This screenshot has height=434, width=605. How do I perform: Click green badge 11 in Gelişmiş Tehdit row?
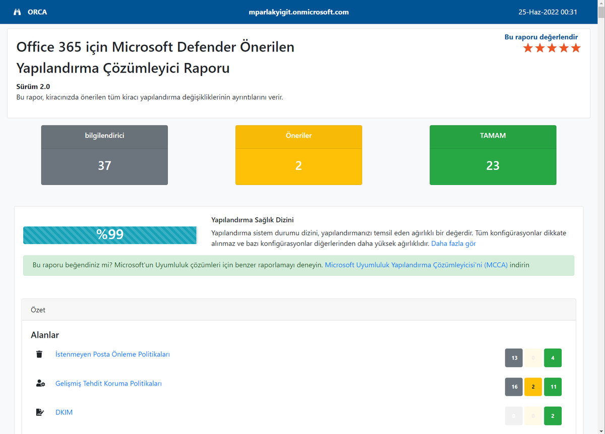(x=553, y=387)
